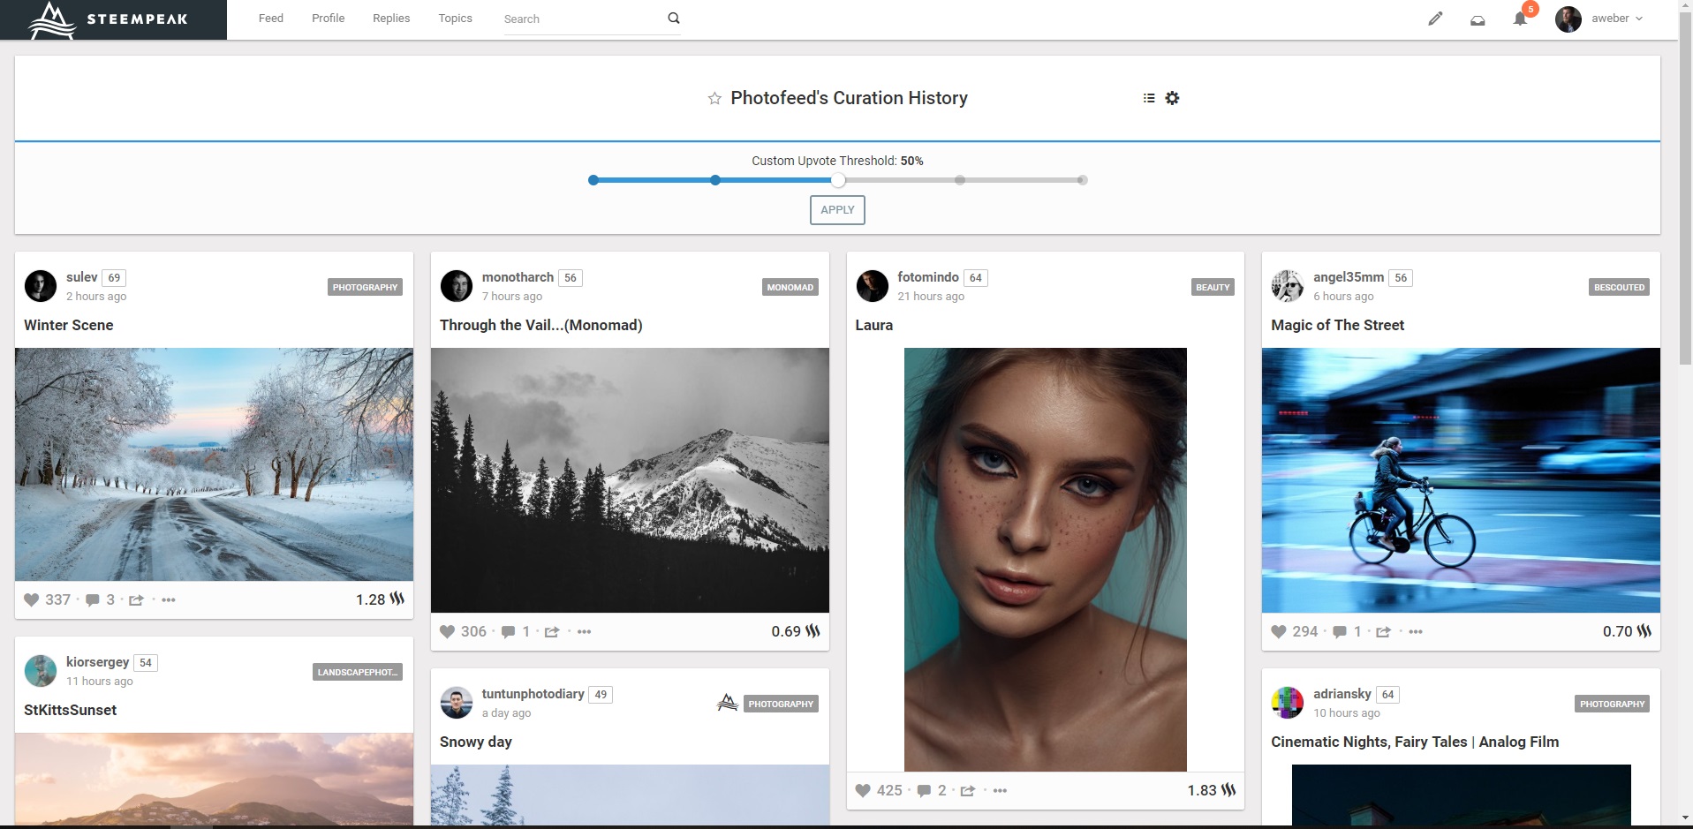Go to the Feed tab

[x=270, y=19]
